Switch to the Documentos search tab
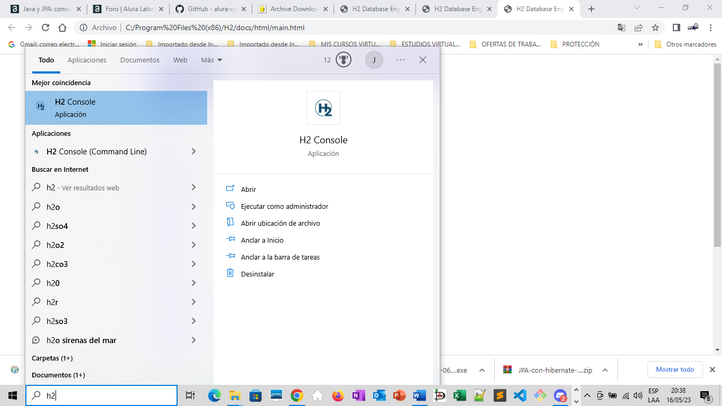The height and width of the screenshot is (406, 722). coord(140,60)
